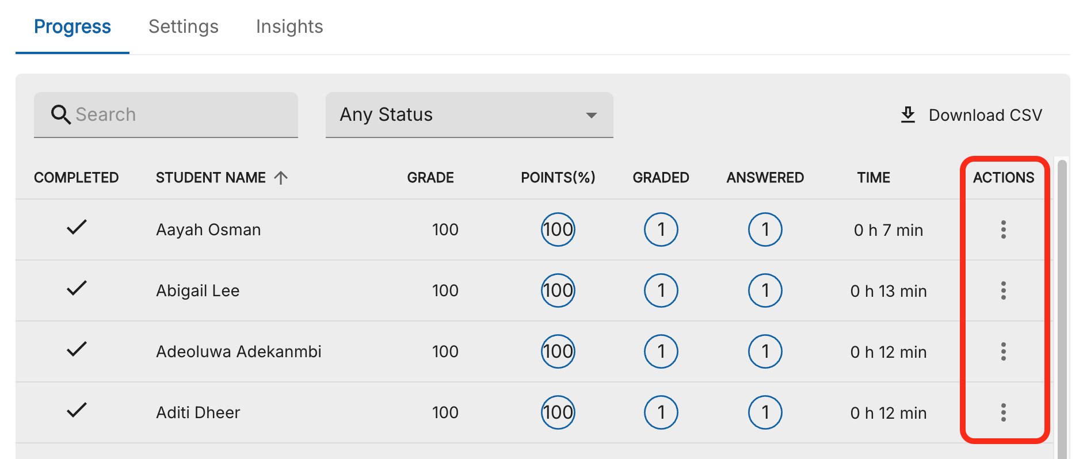Click Aayah Osman's points 100 circle
The image size is (1083, 459).
click(558, 229)
